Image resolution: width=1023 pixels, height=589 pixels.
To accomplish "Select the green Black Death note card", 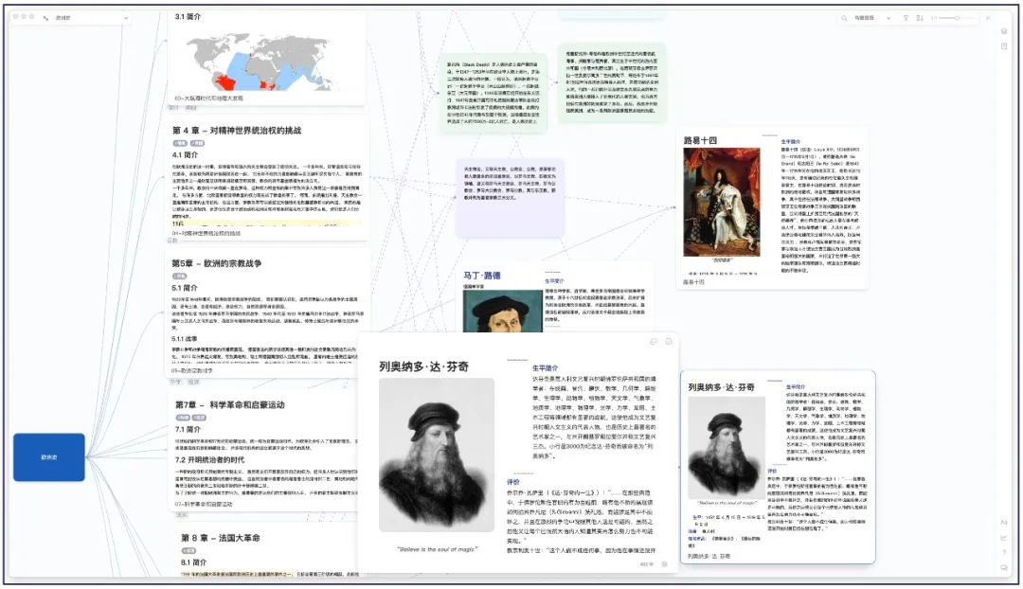I will pyautogui.click(x=494, y=94).
